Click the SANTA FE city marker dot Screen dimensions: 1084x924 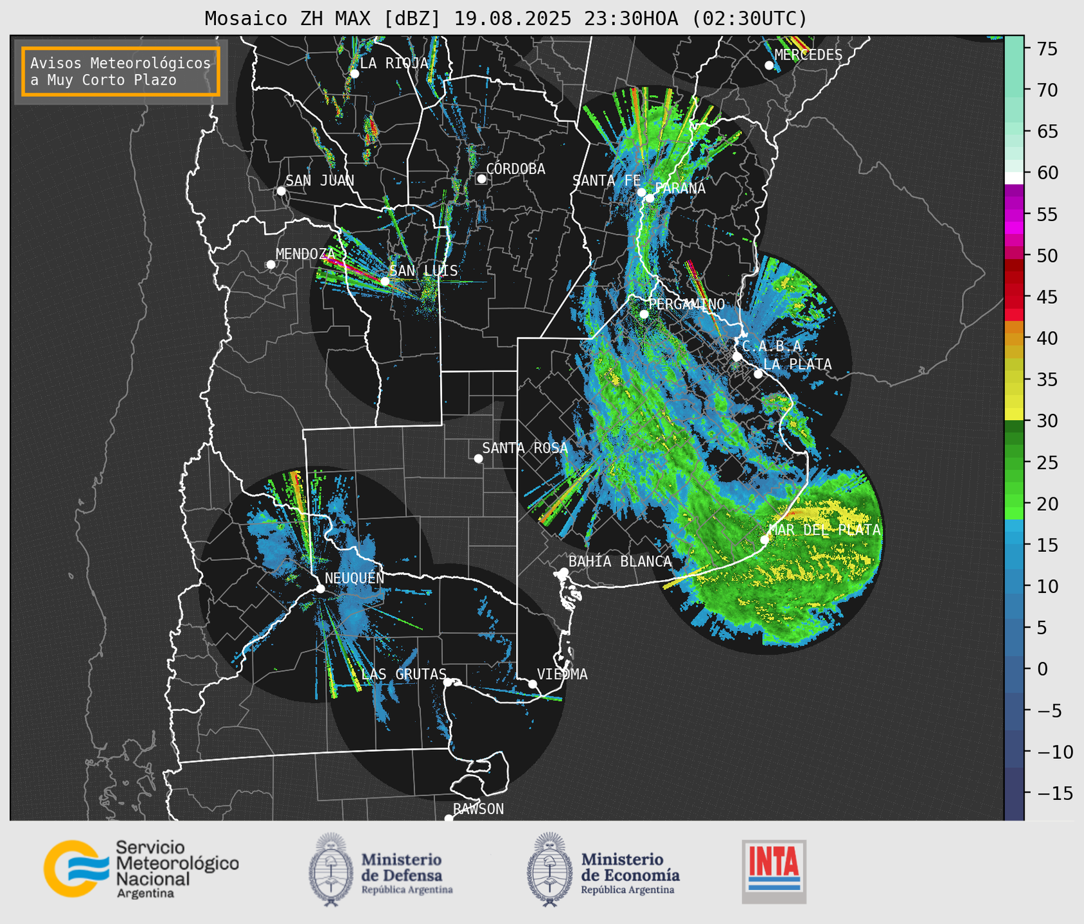[x=641, y=192]
